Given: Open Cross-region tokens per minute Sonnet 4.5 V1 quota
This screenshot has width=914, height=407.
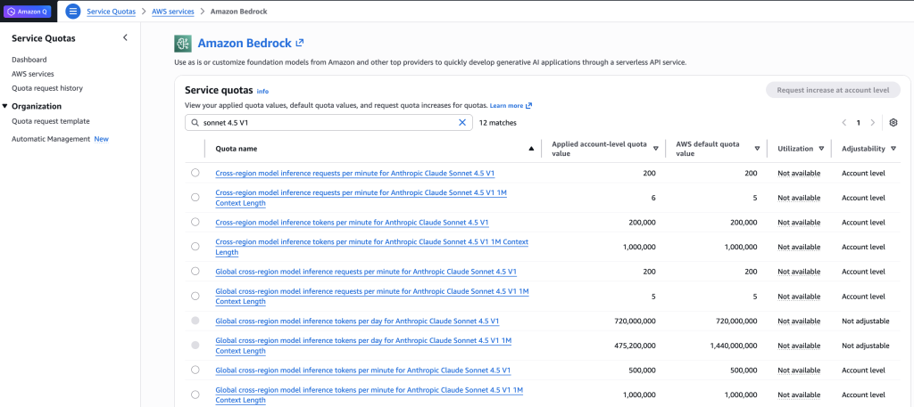Looking at the screenshot, I should 352,223.
